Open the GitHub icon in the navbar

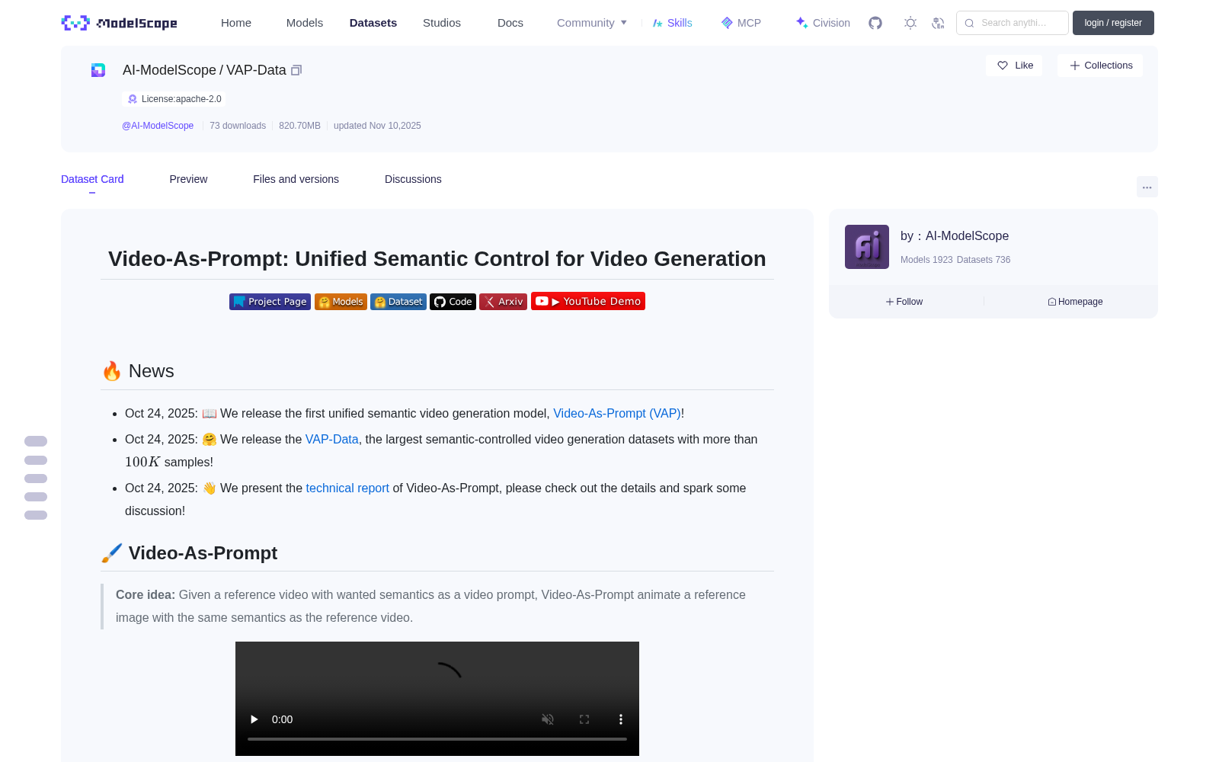point(875,23)
